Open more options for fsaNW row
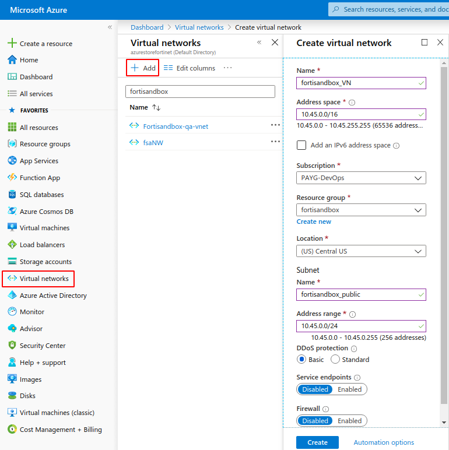Image resolution: width=449 pixels, height=450 pixels. tap(275, 142)
